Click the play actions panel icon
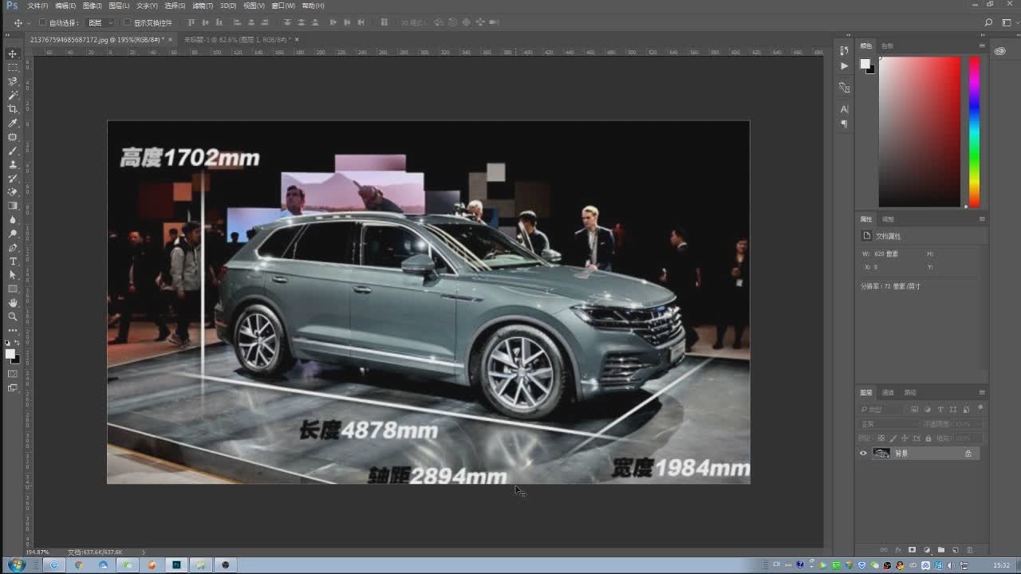Viewport: 1021px width, 574px height. click(844, 66)
